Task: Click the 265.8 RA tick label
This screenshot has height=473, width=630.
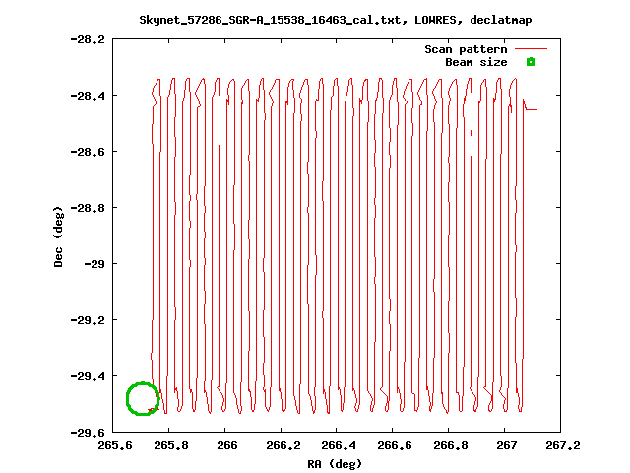Action: (x=171, y=445)
